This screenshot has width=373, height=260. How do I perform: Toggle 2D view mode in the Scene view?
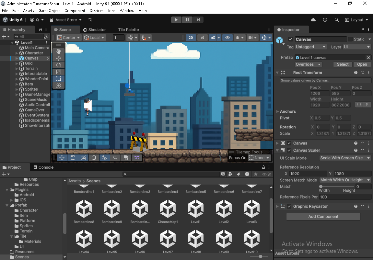[x=191, y=38]
